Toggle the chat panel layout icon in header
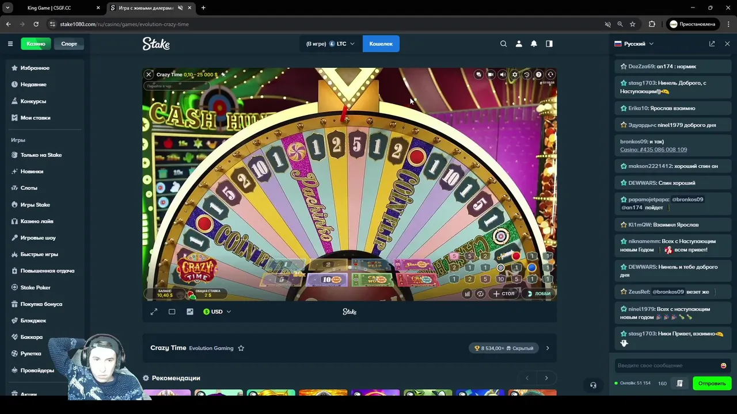The height and width of the screenshot is (414, 737). (549, 44)
